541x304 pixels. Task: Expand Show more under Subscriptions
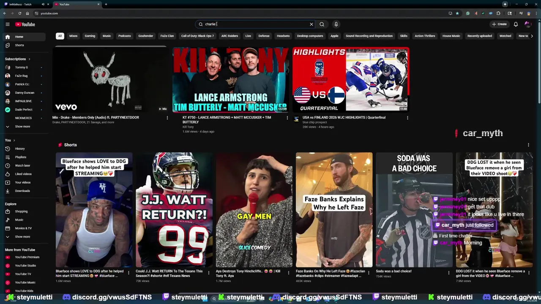point(25,126)
